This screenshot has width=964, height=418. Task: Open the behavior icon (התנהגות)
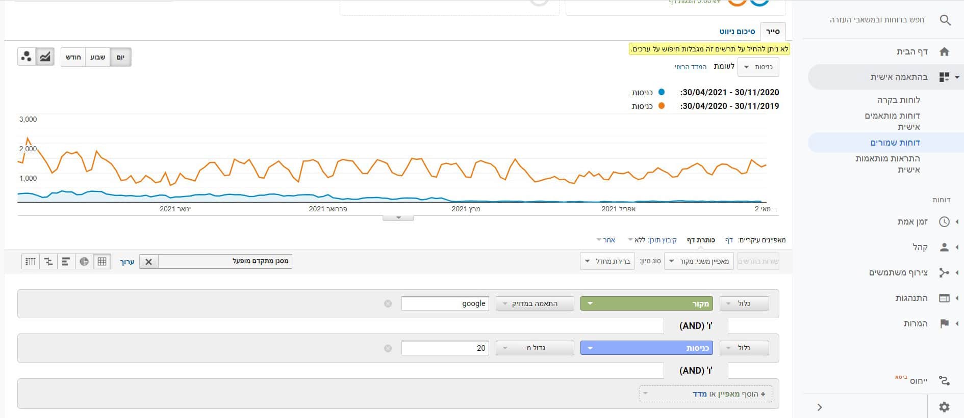[x=944, y=298]
